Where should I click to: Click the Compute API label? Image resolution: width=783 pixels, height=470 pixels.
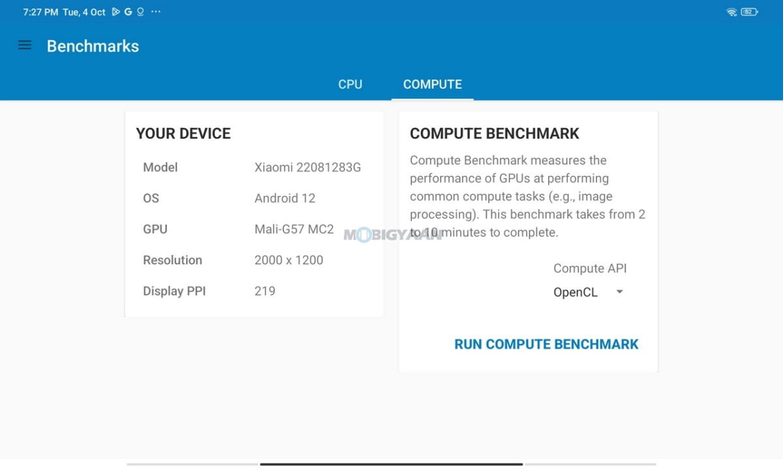coord(590,268)
